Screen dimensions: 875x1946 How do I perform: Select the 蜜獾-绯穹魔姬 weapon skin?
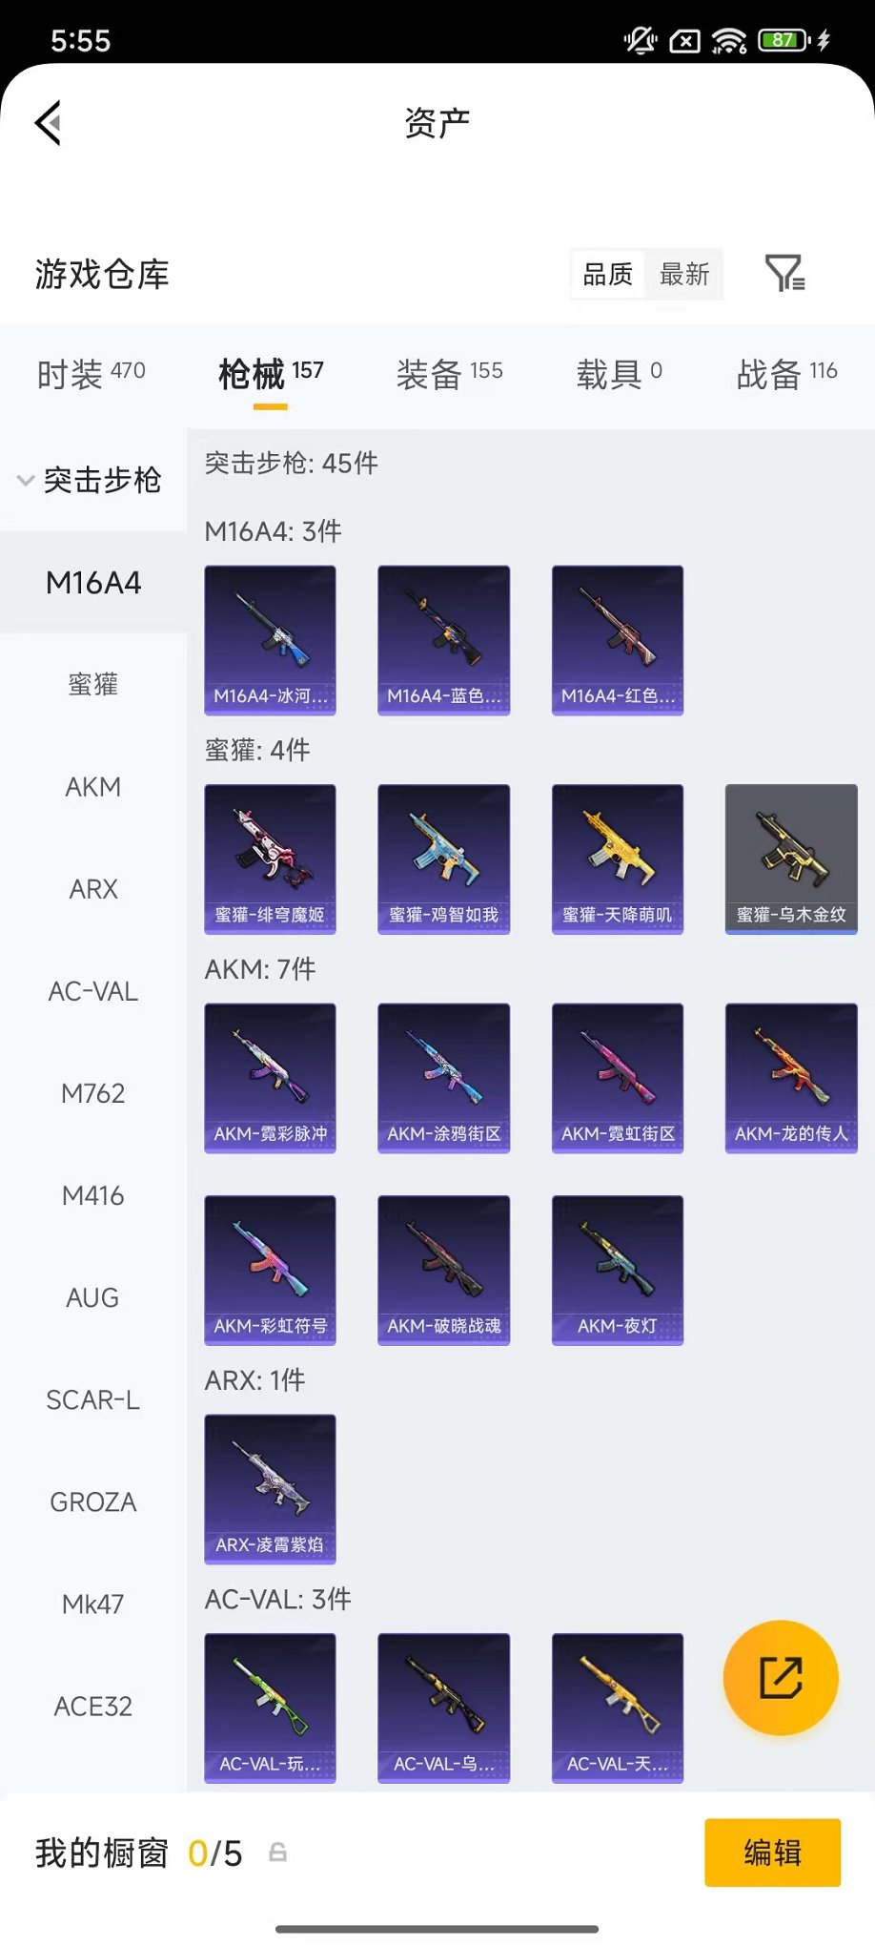tap(270, 859)
